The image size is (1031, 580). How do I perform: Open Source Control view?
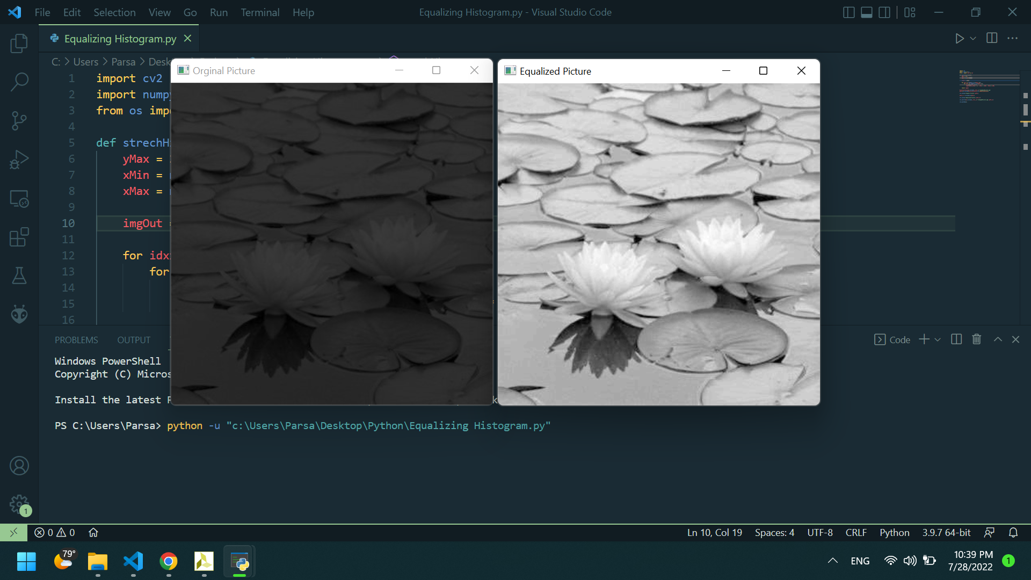click(19, 120)
